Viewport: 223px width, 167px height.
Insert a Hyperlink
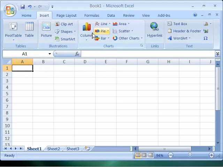pos(155,30)
